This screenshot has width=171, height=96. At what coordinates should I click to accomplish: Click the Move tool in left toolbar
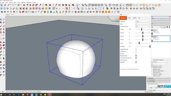[1, 42]
